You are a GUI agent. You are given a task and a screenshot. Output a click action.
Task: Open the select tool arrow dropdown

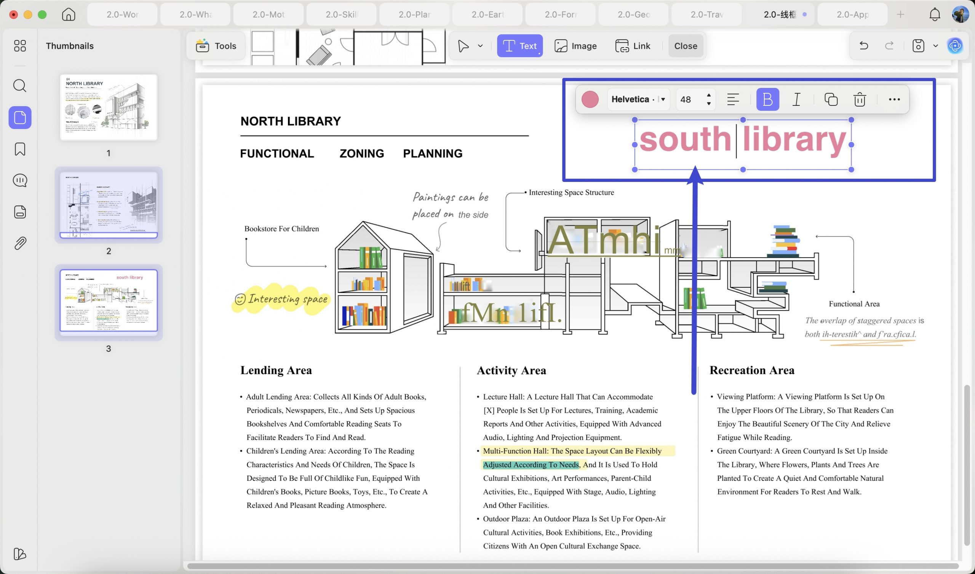[480, 46]
